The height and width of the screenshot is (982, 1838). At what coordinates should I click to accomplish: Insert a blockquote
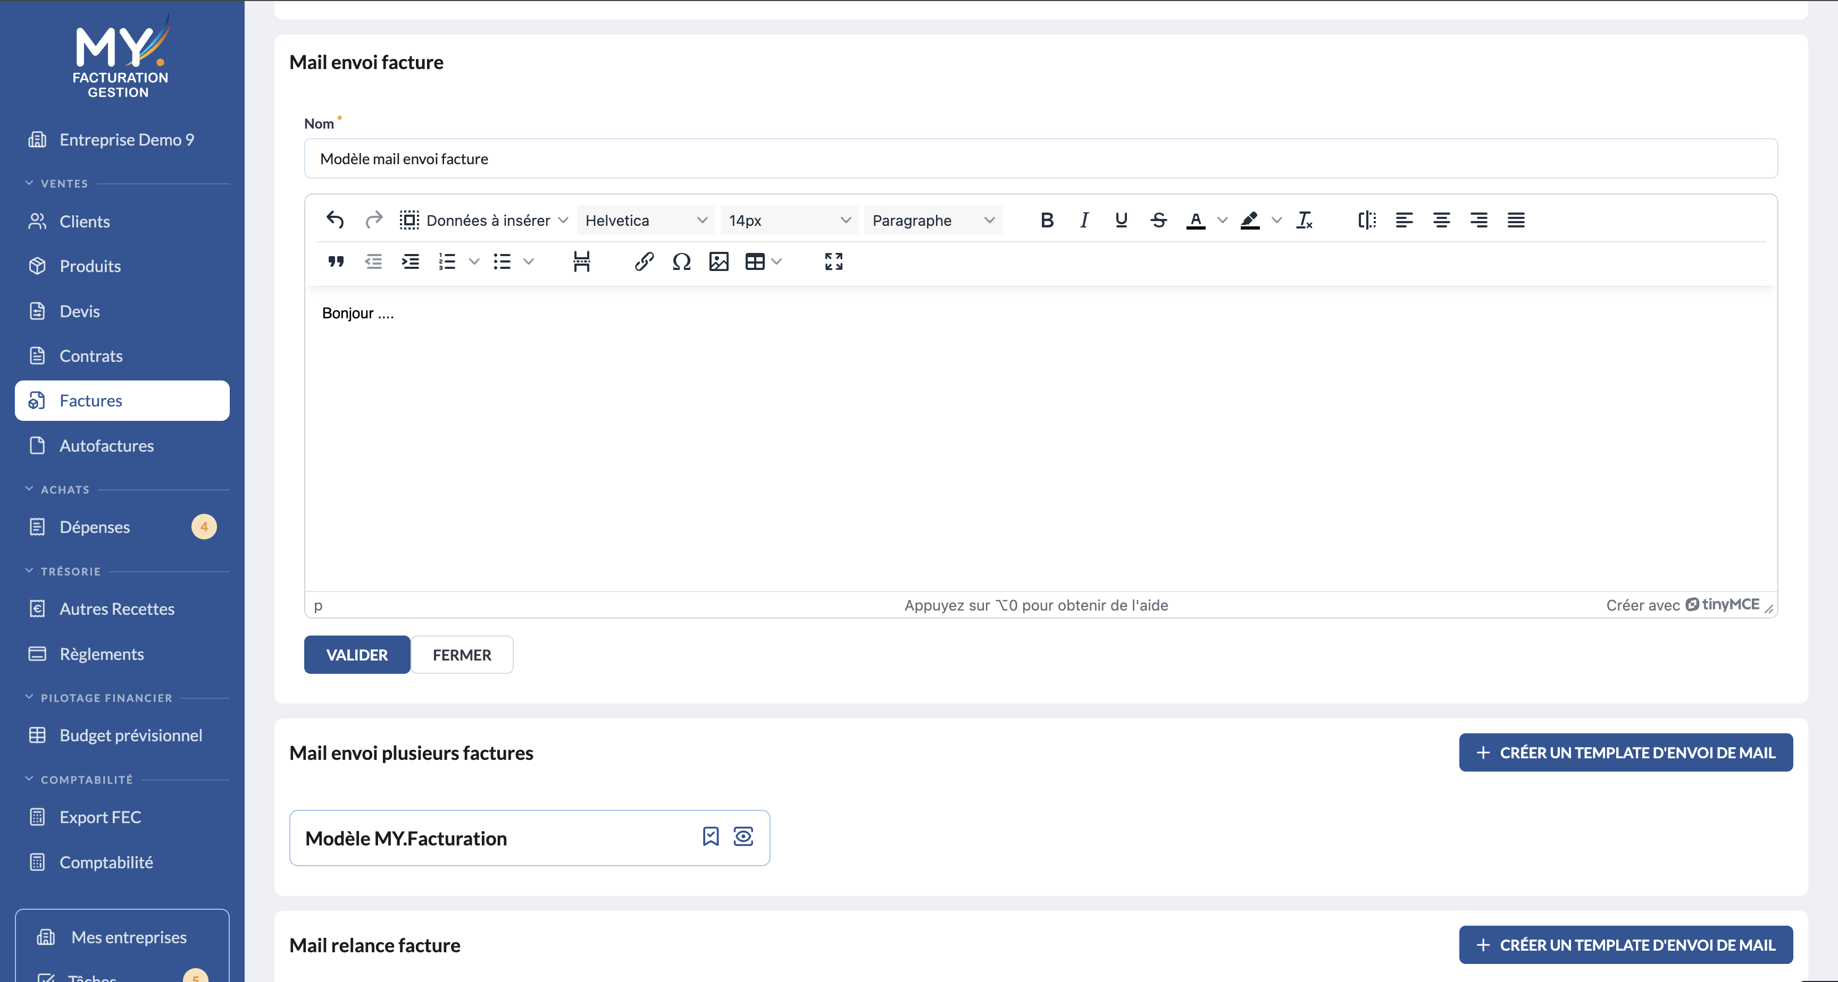pos(336,262)
